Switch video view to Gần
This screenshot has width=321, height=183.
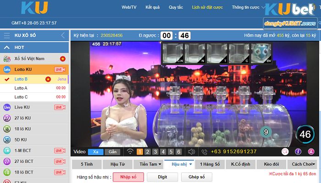(112, 152)
